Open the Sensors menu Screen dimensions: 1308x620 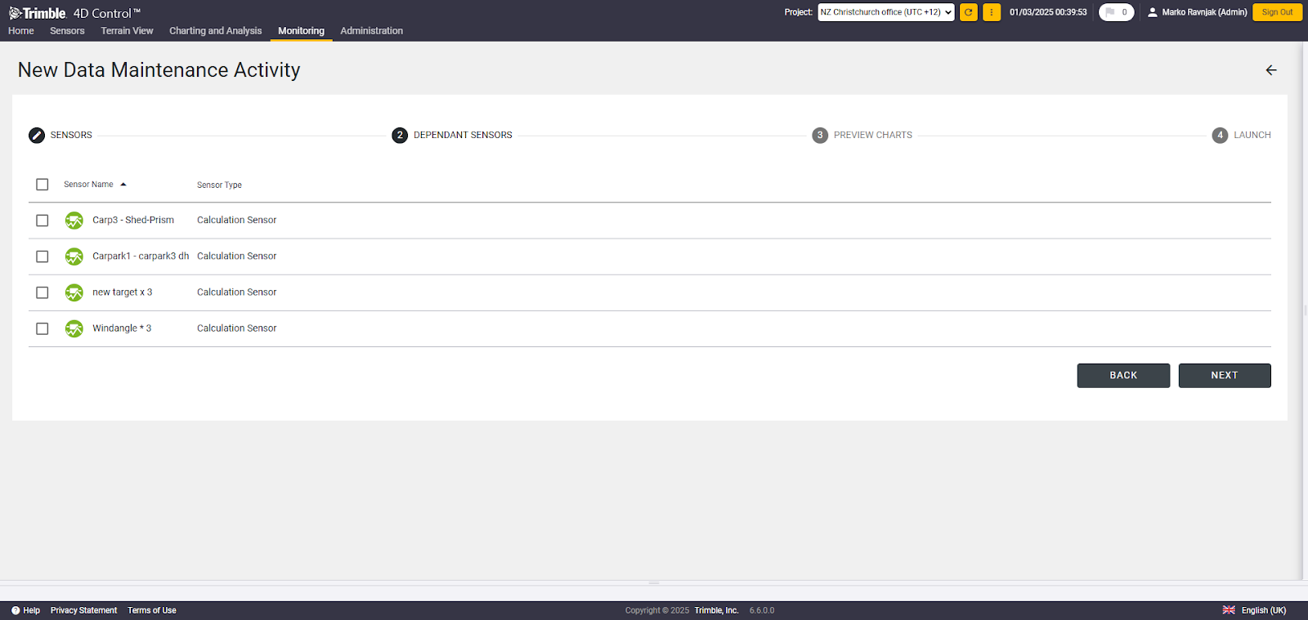coord(67,31)
